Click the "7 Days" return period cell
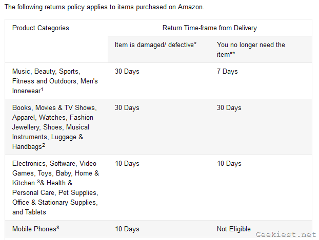319x240 pixels. point(227,72)
